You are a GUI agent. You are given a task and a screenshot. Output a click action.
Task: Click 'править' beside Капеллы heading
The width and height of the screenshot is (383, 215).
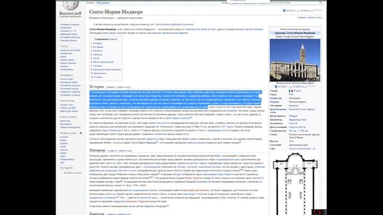(112, 214)
